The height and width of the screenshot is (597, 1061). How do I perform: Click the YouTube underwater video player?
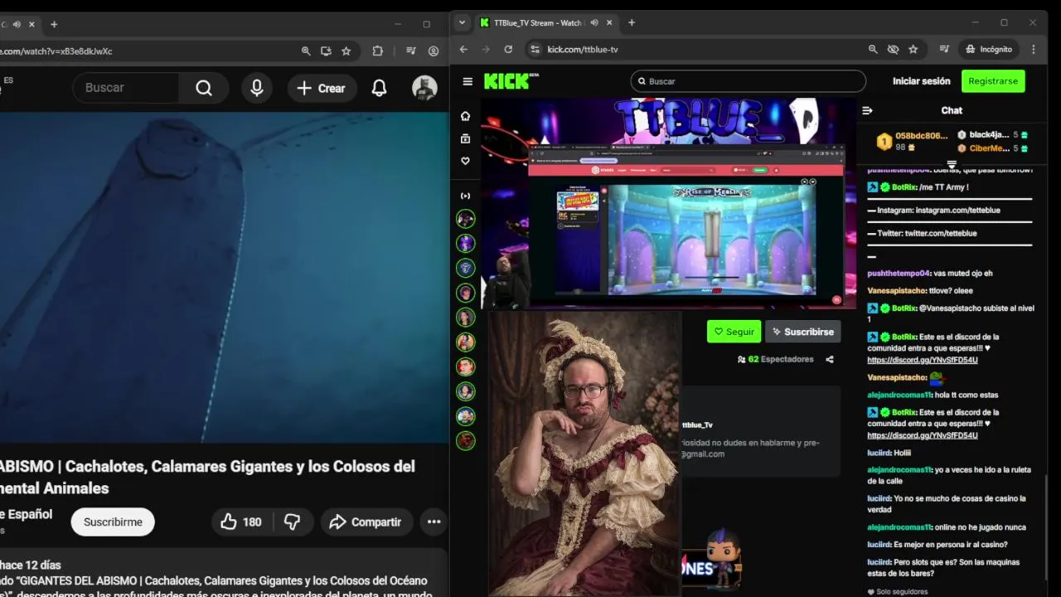(x=224, y=278)
